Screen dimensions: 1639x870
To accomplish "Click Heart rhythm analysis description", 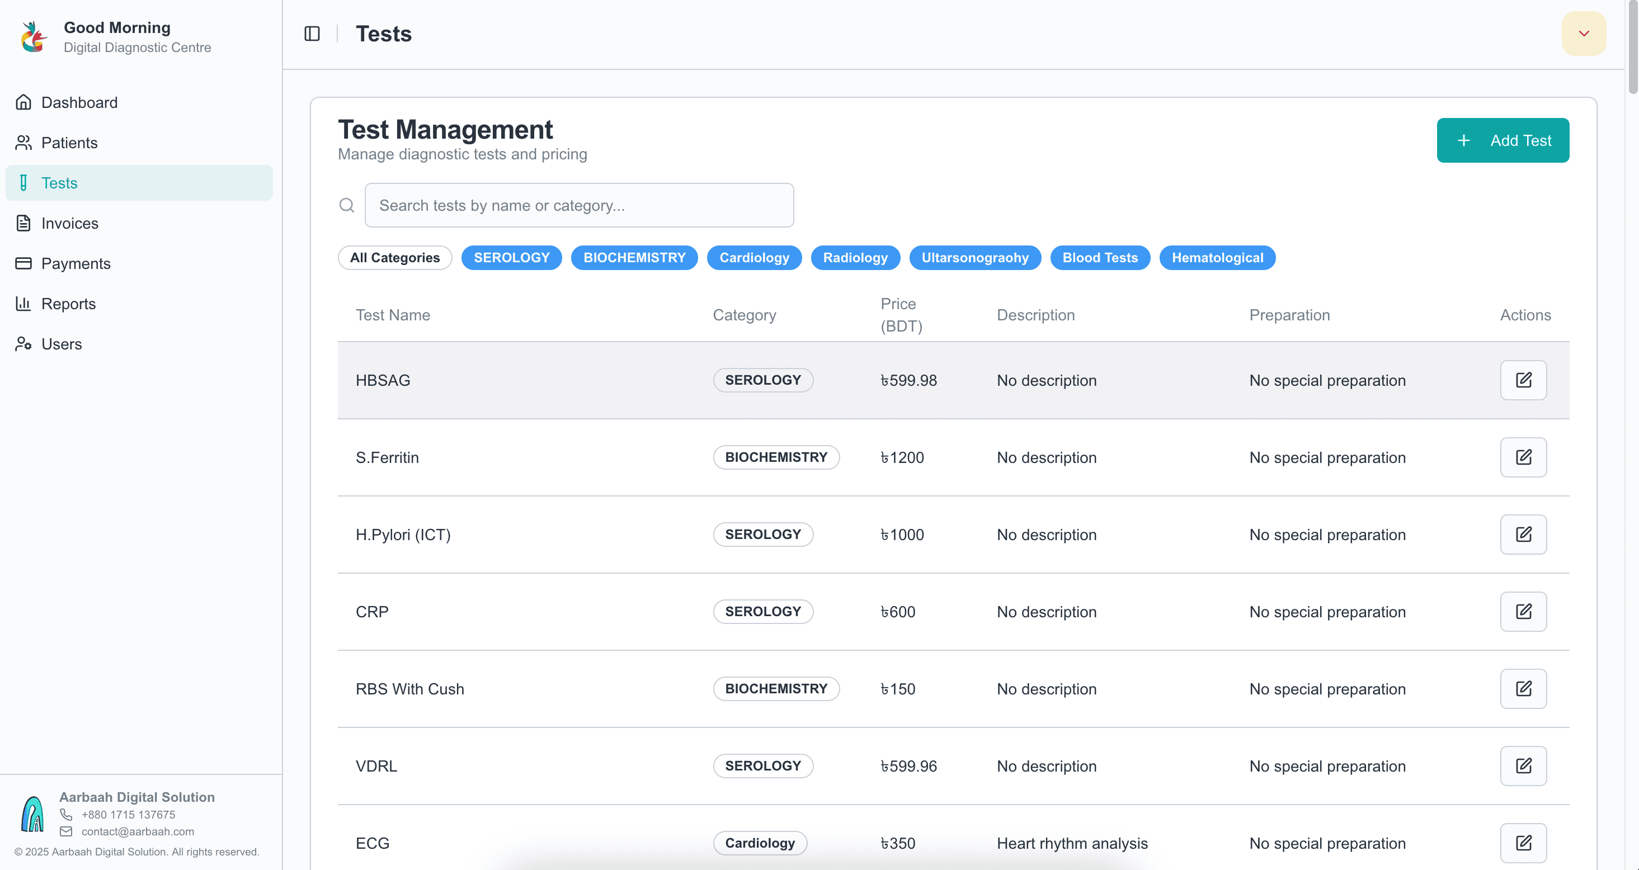I will tap(1072, 843).
